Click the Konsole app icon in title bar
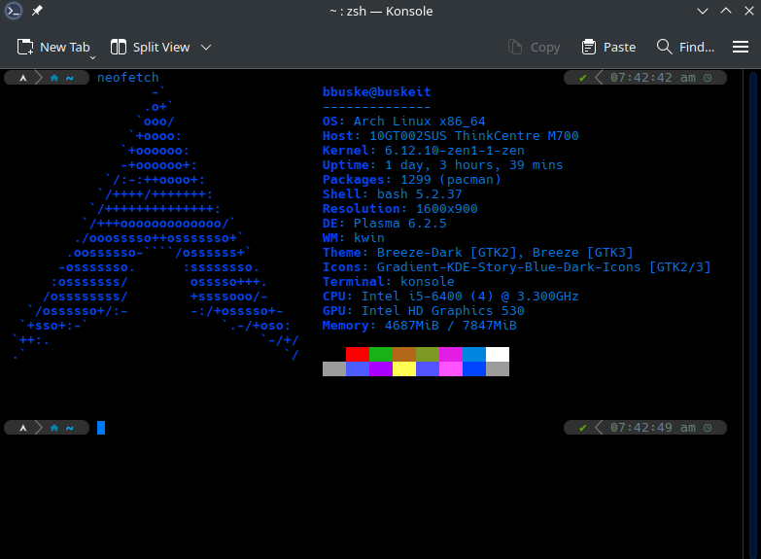Screen dimensions: 761x559 14,12
